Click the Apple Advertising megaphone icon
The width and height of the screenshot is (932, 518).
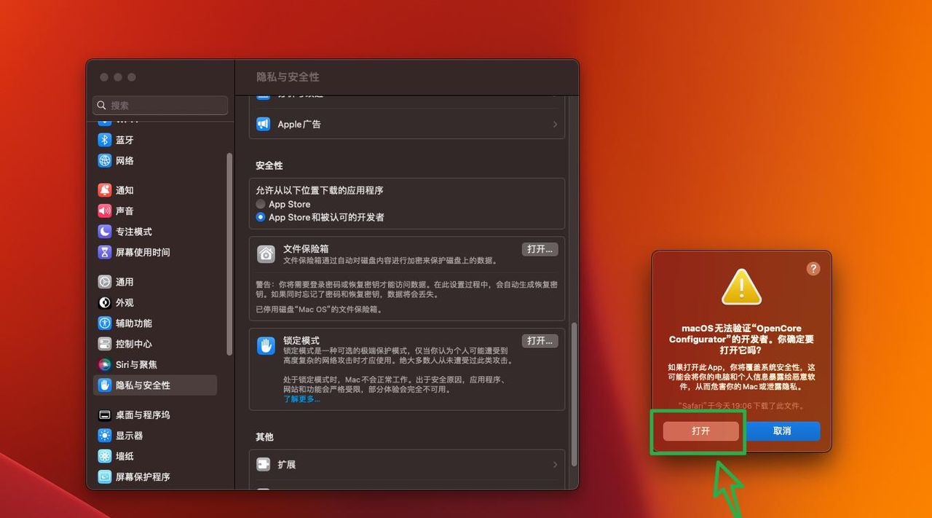tap(264, 125)
